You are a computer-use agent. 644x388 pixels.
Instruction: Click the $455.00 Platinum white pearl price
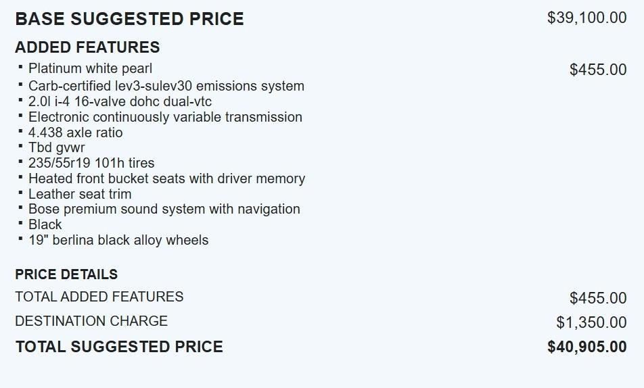pos(598,70)
